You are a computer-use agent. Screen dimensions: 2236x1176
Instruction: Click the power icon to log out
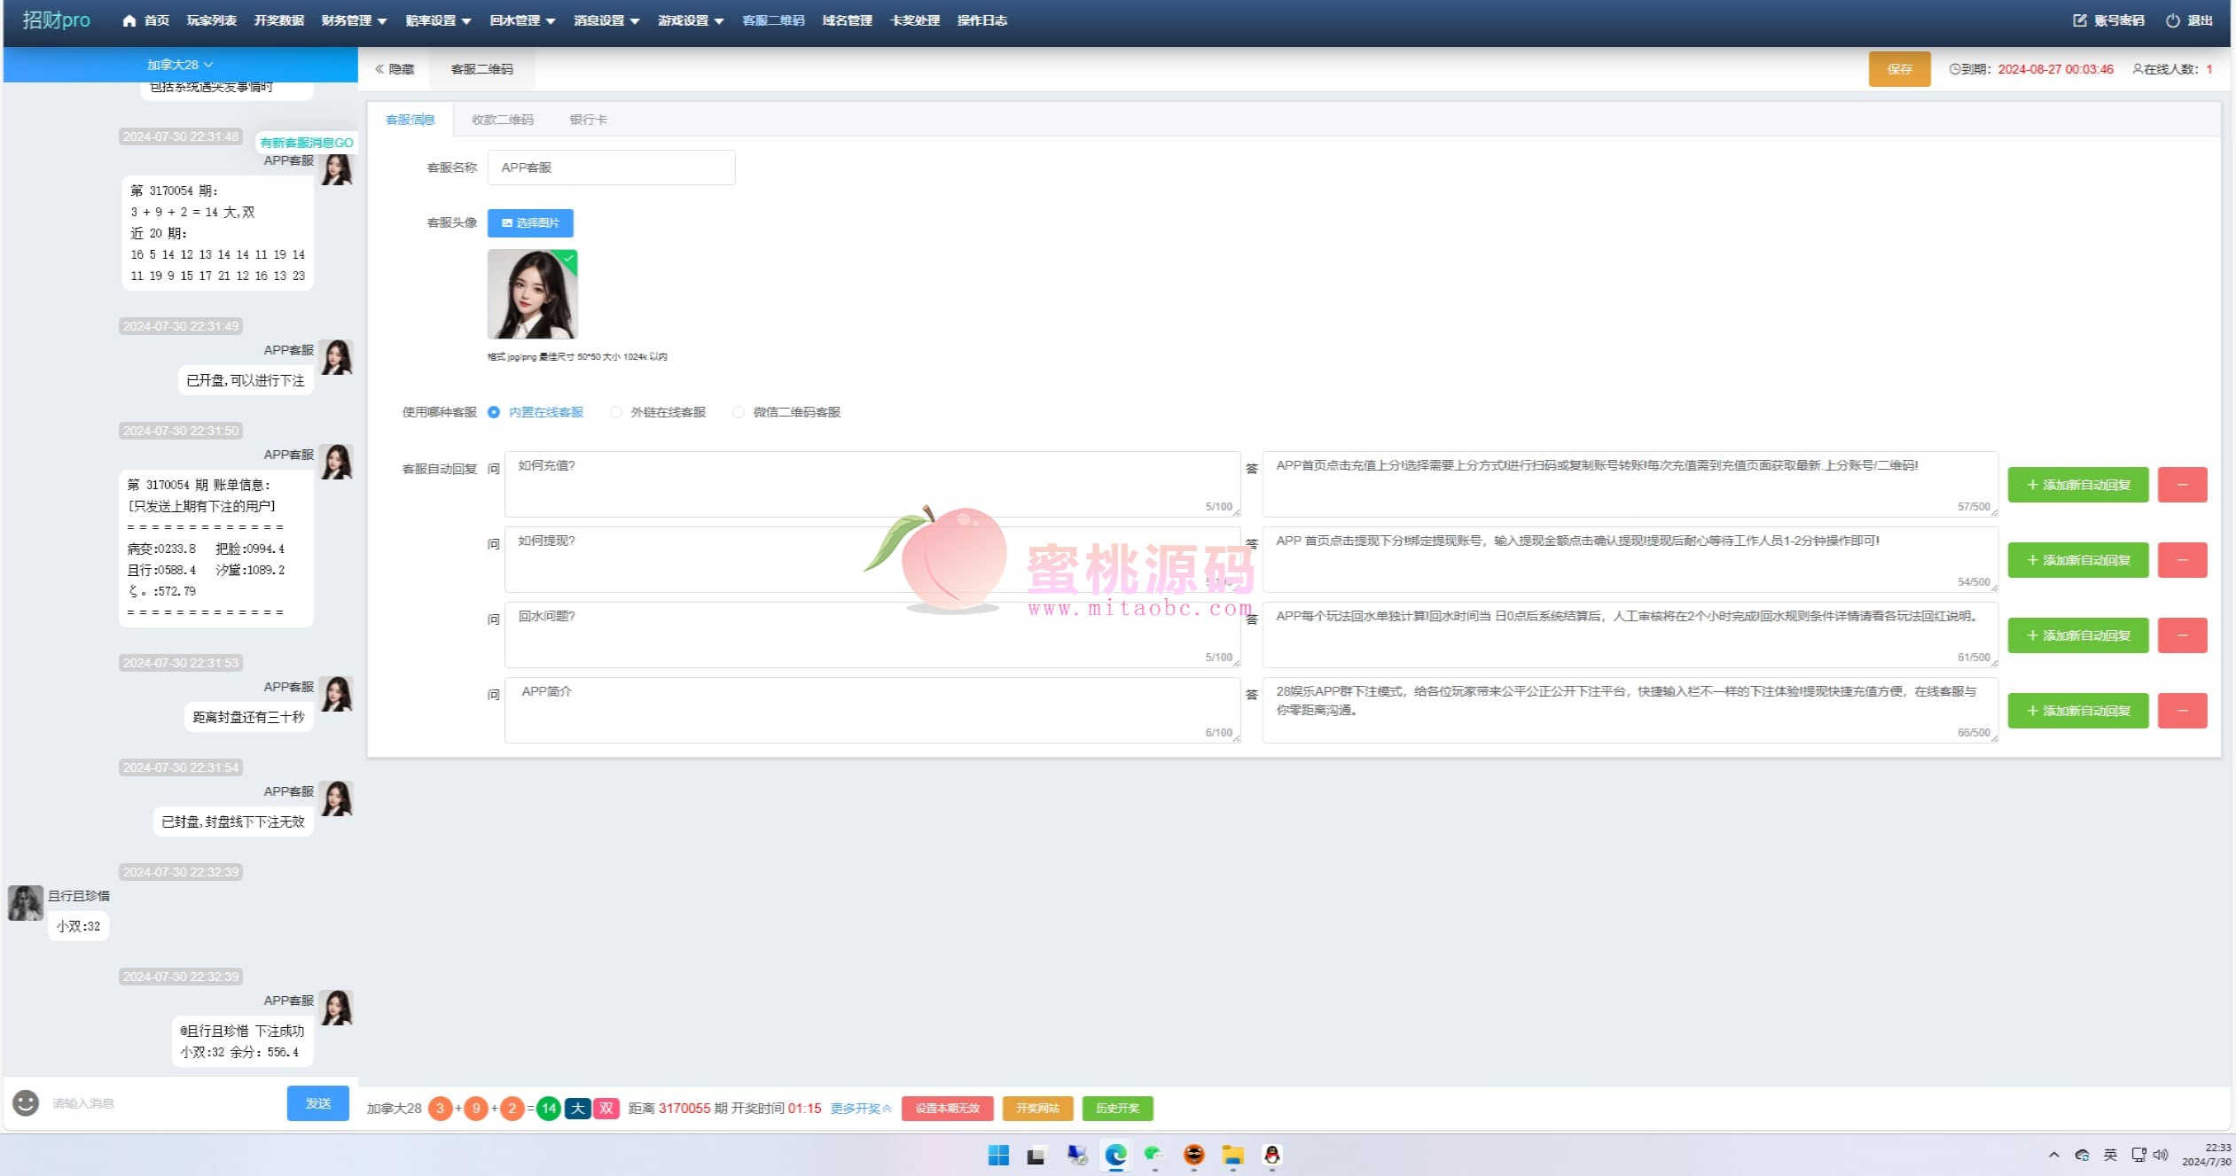point(2172,20)
